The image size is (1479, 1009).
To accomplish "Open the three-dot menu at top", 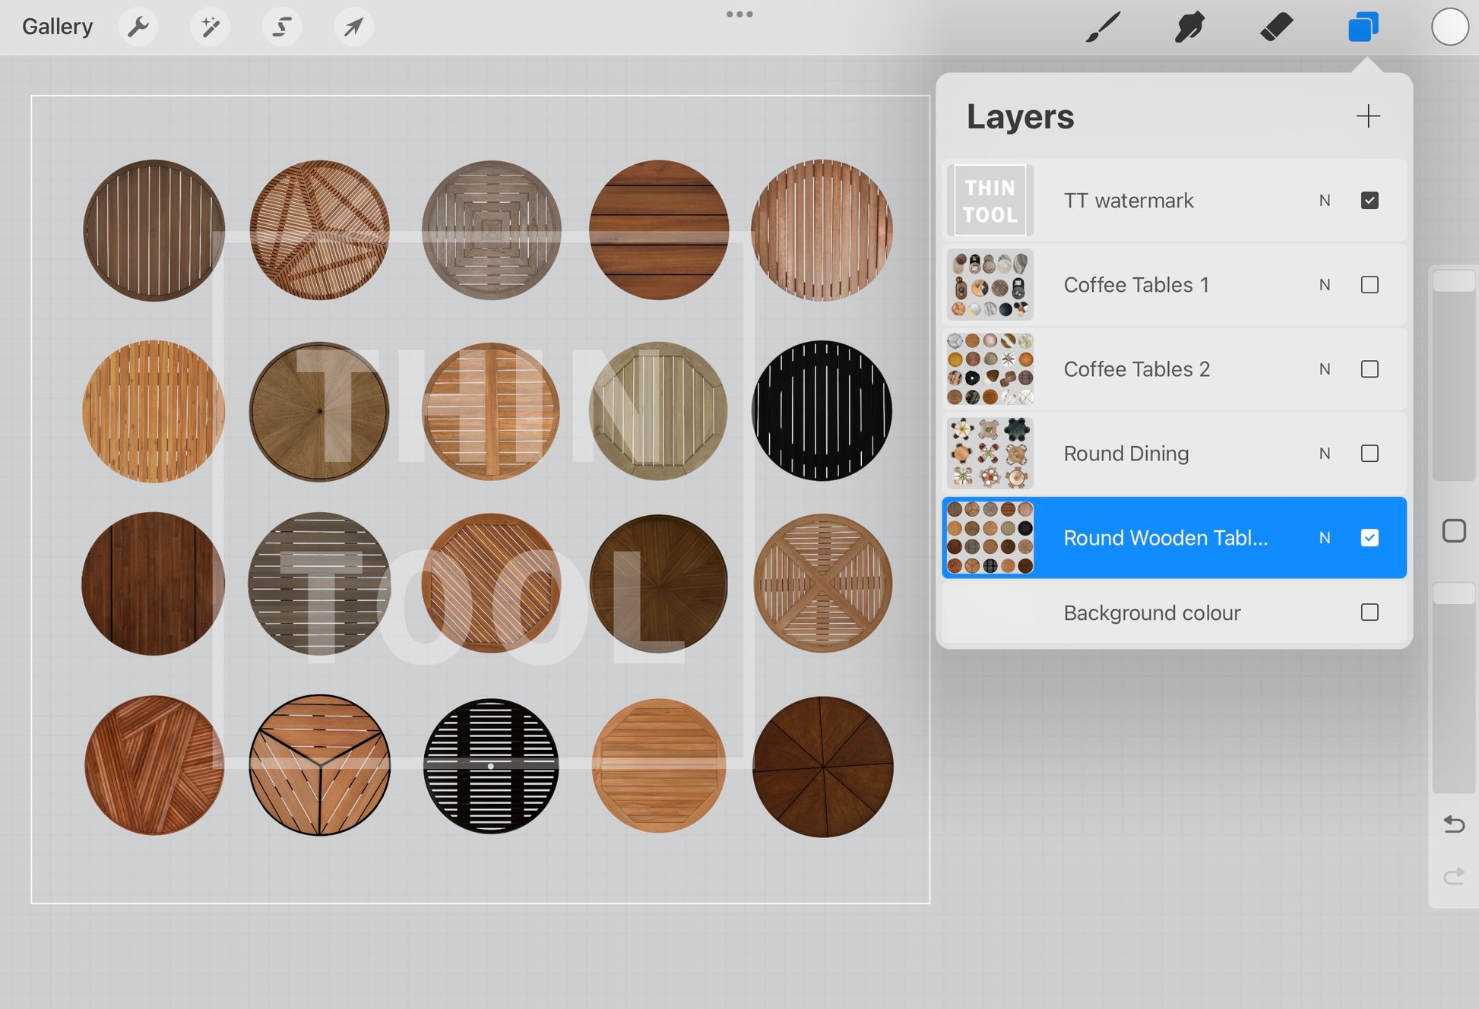I will pyautogui.click(x=739, y=14).
